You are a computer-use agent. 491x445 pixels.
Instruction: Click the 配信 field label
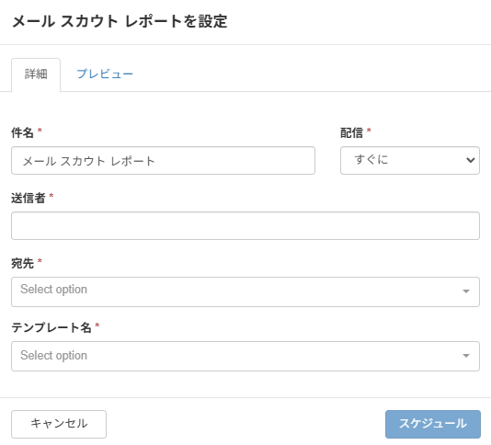click(x=351, y=132)
